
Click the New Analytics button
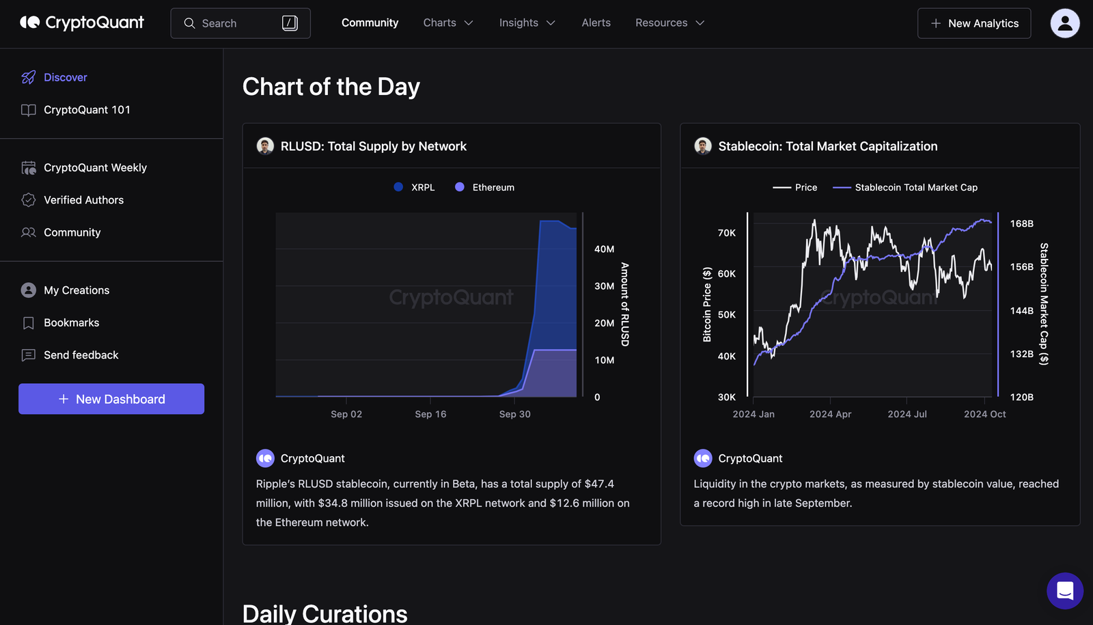tap(973, 23)
